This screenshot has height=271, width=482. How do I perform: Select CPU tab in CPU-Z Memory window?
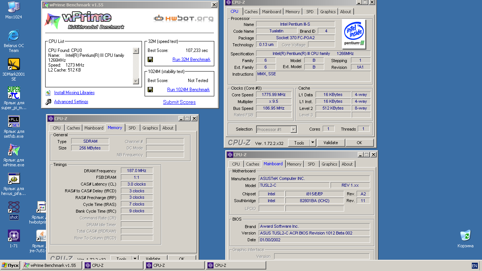[x=57, y=128]
